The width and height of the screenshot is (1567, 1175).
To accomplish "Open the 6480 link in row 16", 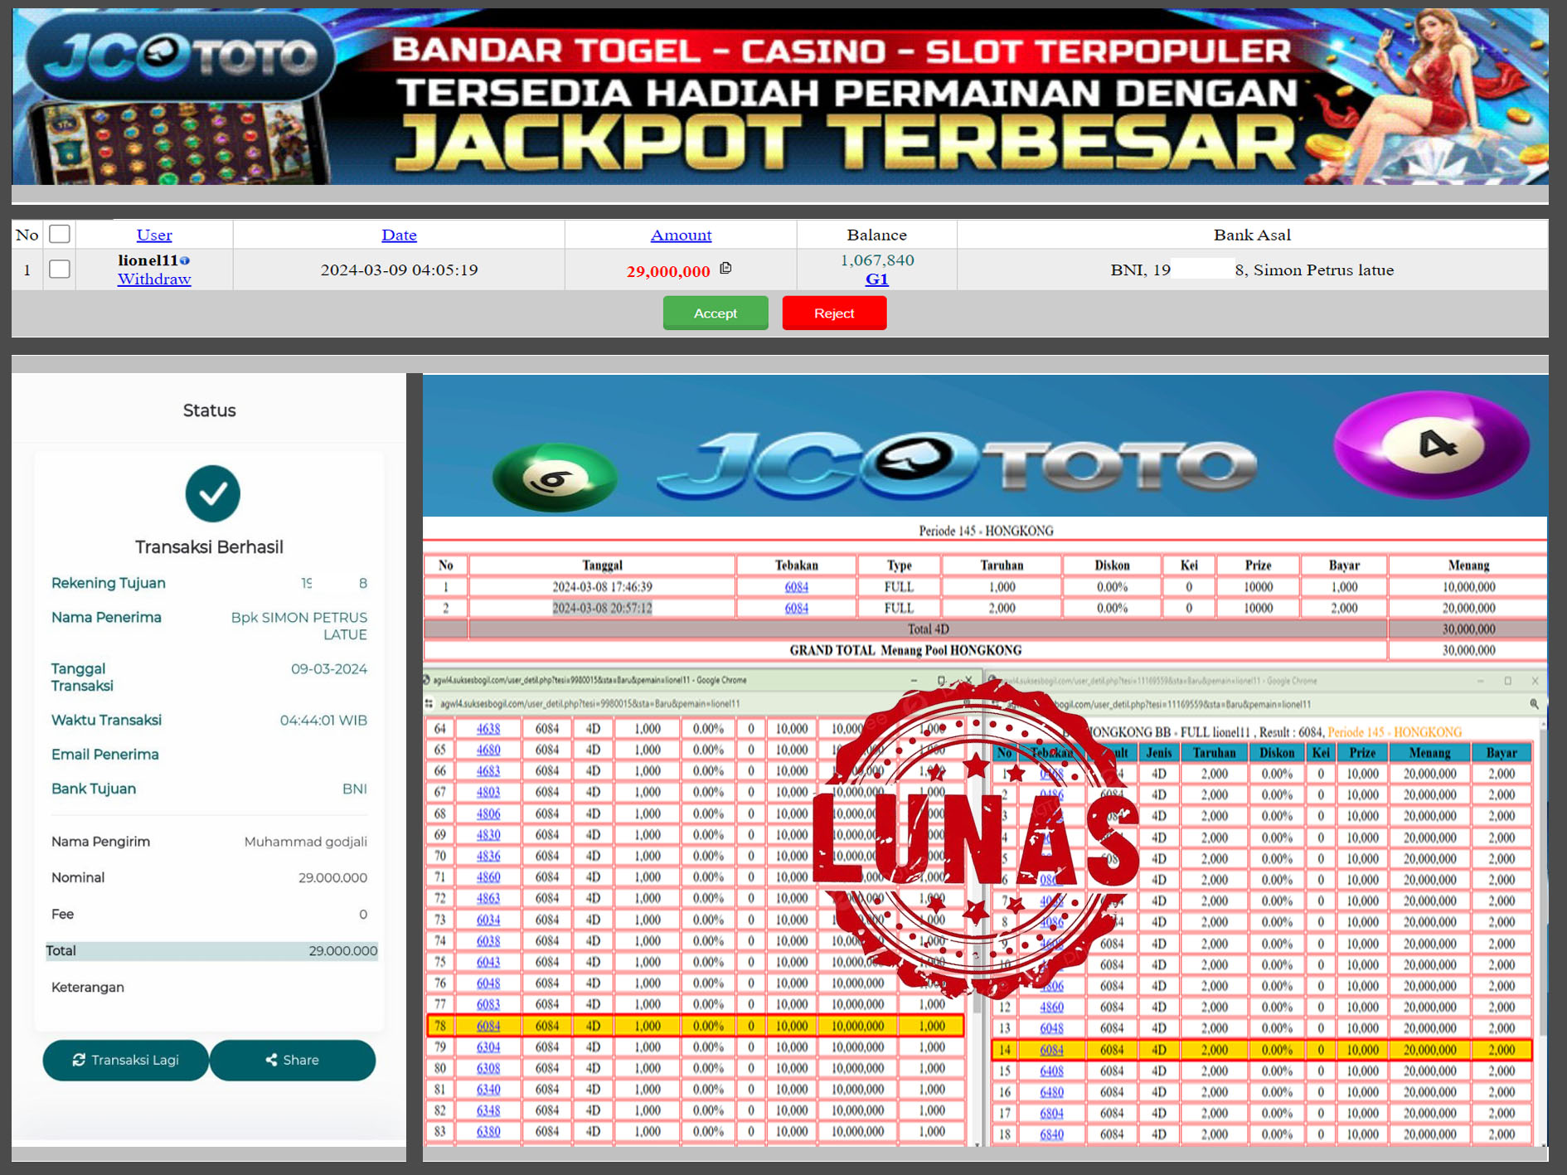I will click(1052, 1092).
